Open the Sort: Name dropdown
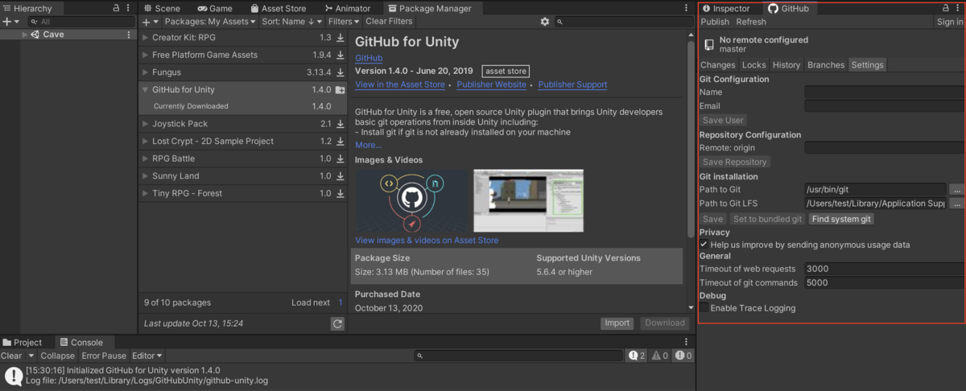The image size is (966, 391). pyautogui.click(x=291, y=22)
